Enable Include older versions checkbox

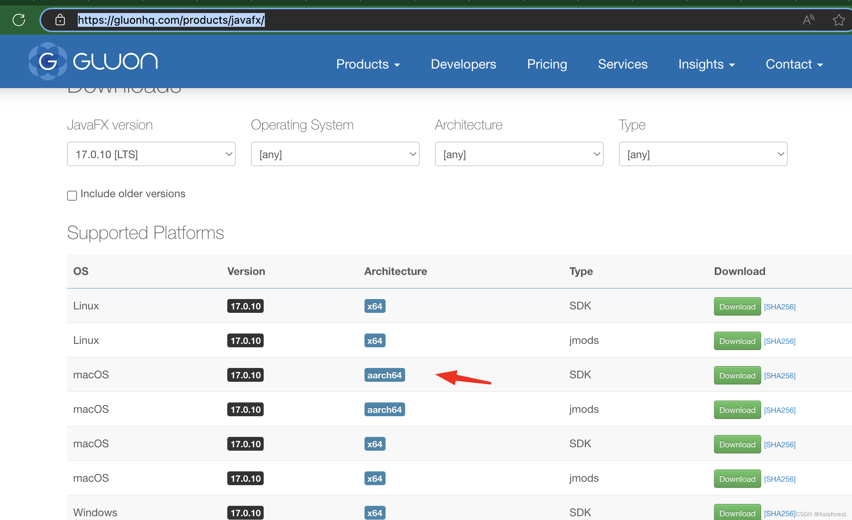(72, 195)
